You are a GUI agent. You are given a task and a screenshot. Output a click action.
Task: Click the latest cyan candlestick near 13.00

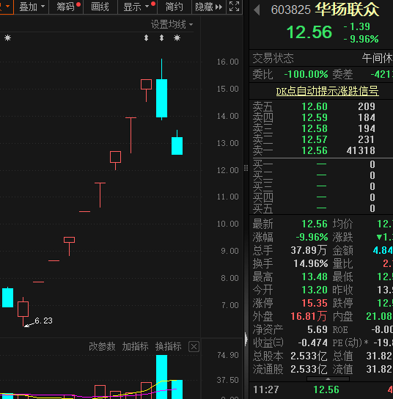(177, 146)
